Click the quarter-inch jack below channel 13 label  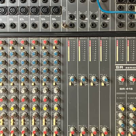click(x=23, y=26)
